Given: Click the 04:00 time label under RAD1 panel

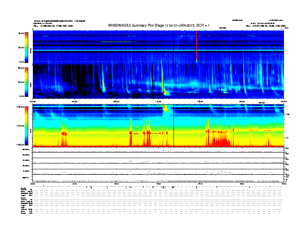Looking at the screenshot, I should (75, 101).
